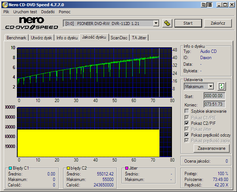Screen dimensions: 237x192
Task: Switch to the Benchmark tab
Action: tap(16, 38)
